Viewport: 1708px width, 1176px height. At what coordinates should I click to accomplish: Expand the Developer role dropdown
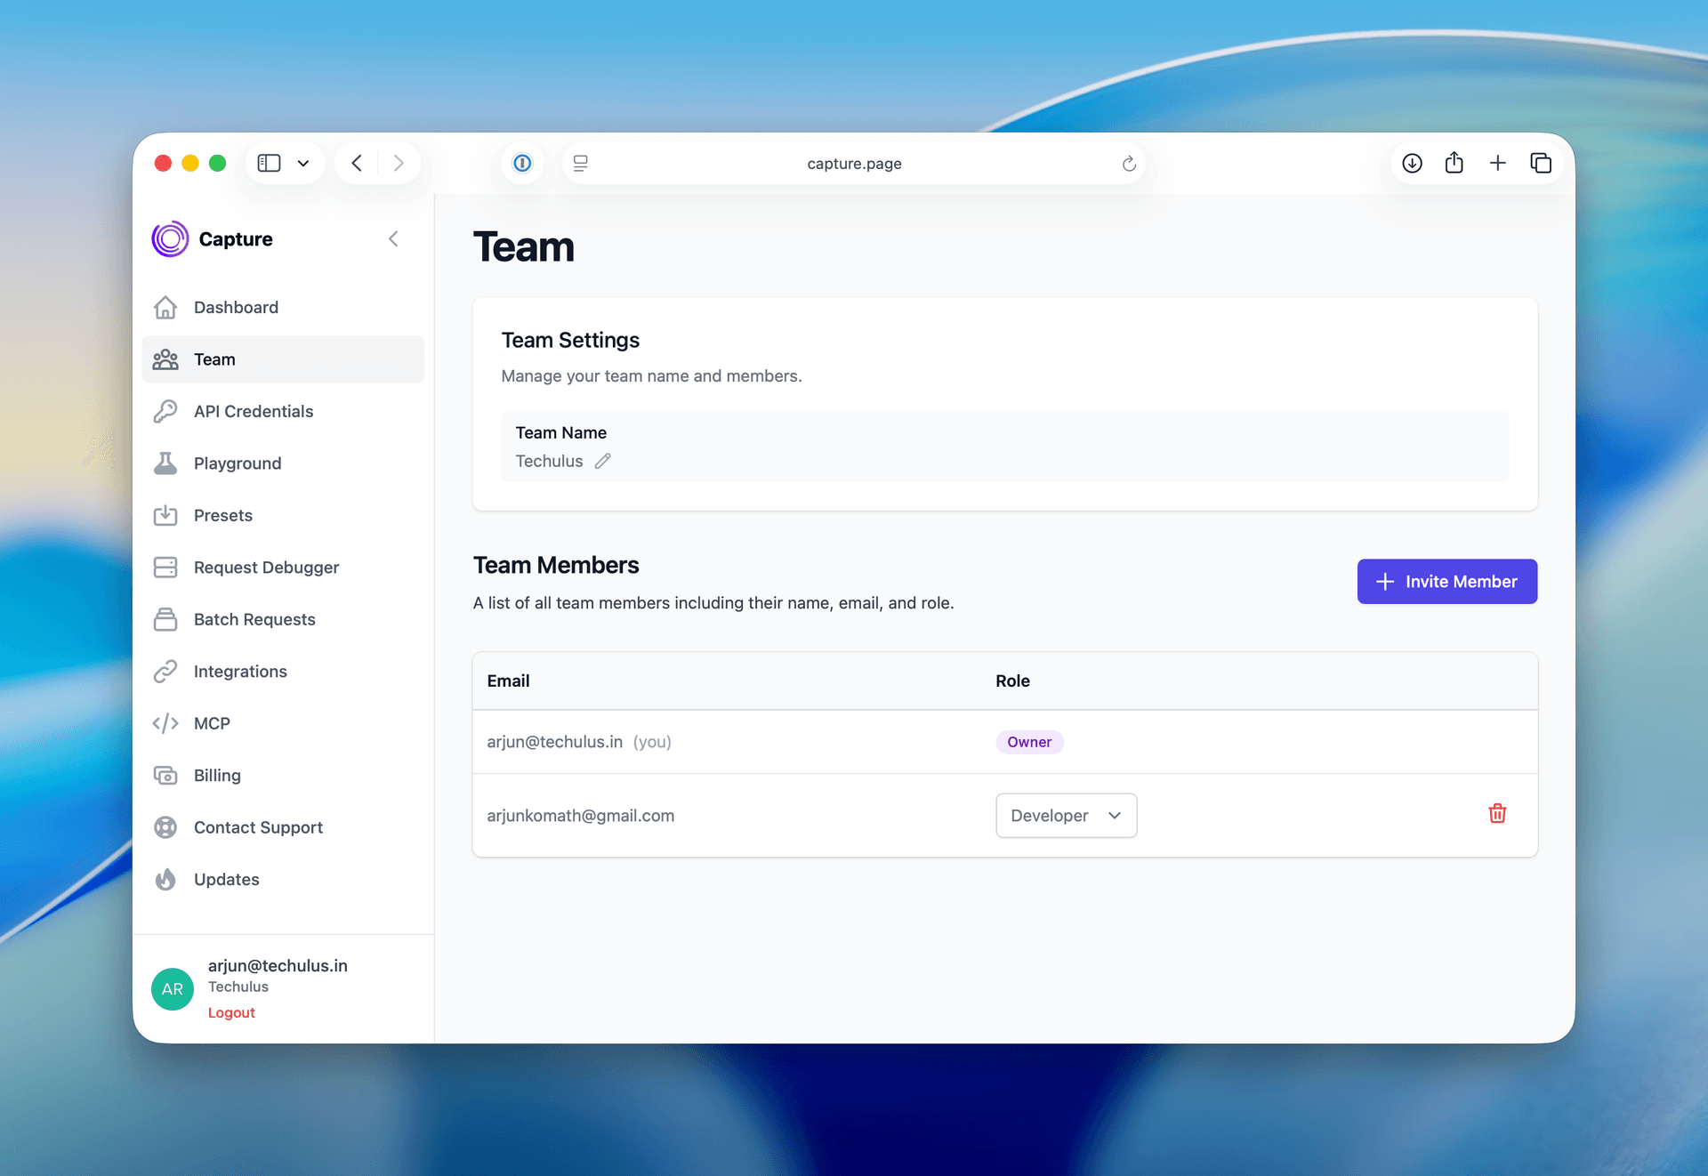click(1066, 816)
